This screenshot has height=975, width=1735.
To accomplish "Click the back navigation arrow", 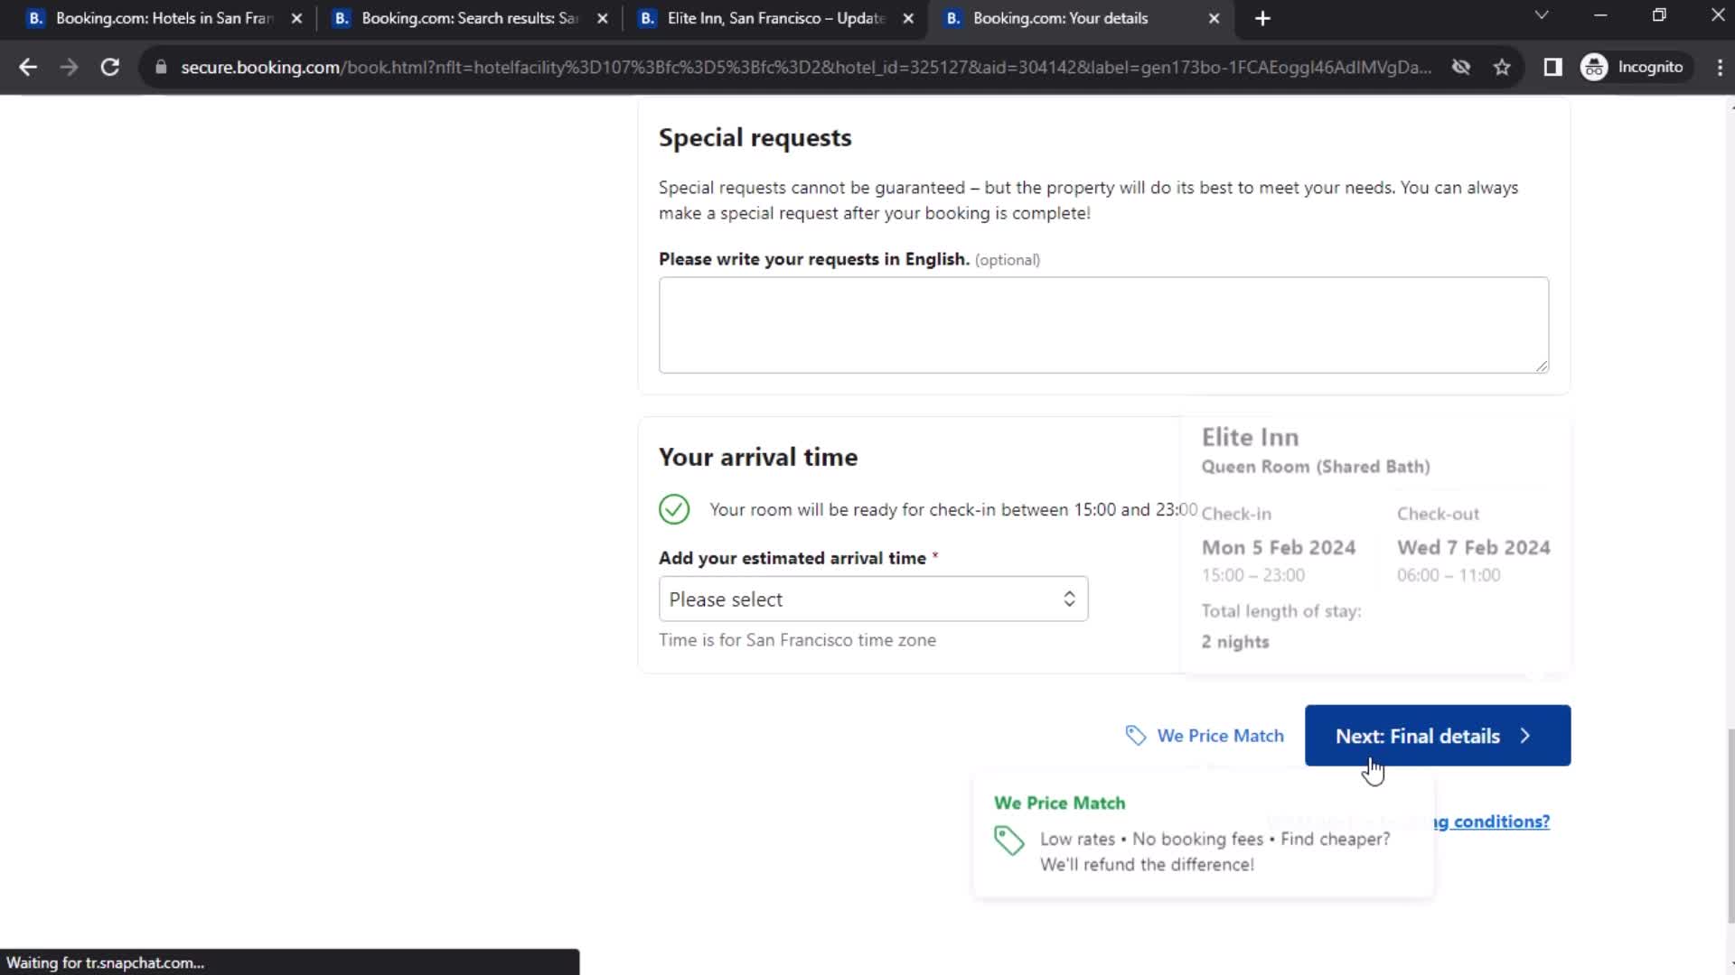I will coord(27,68).
